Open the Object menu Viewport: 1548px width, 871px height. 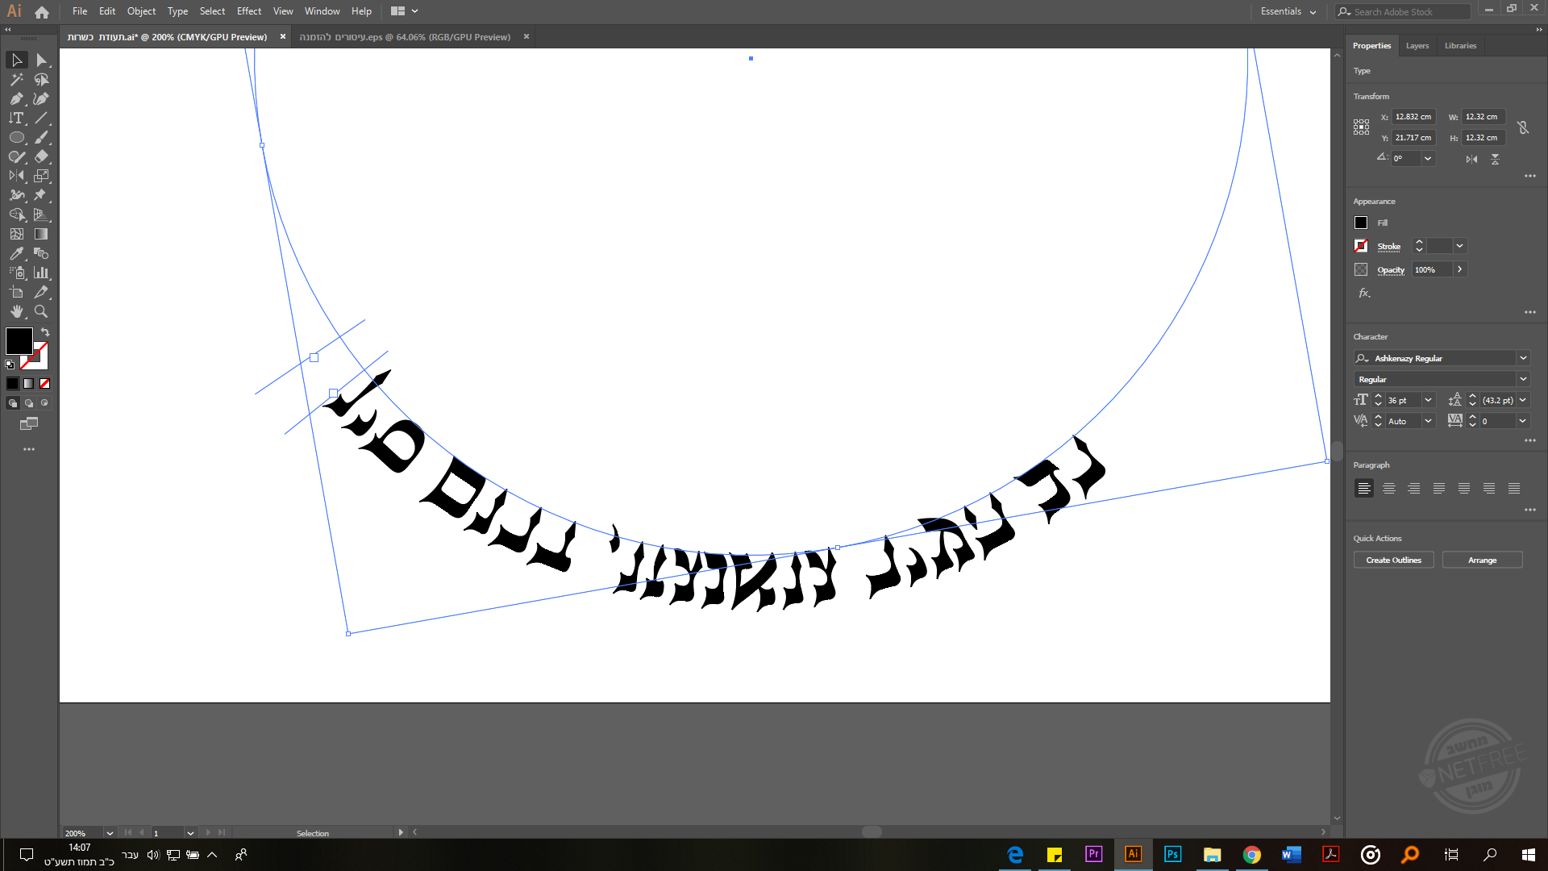tap(141, 10)
